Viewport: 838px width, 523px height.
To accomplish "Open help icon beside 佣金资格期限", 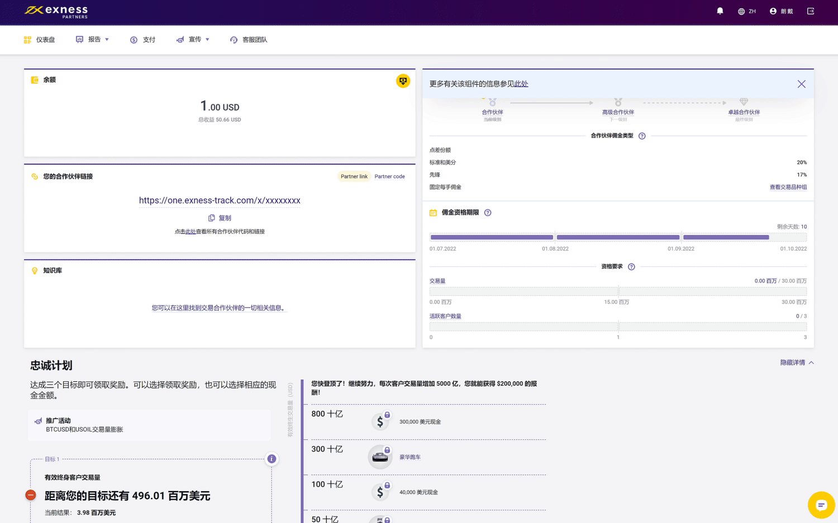I will pyautogui.click(x=488, y=213).
